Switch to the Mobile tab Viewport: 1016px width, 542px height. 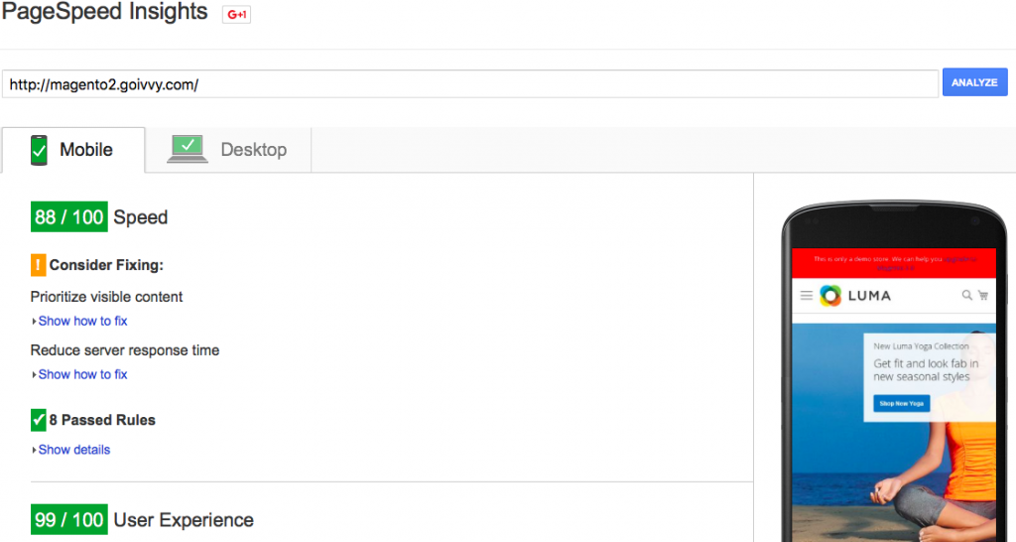(x=73, y=150)
